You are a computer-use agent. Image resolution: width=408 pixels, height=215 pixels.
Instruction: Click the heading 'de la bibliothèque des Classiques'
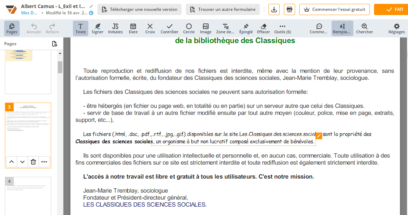click(x=235, y=41)
